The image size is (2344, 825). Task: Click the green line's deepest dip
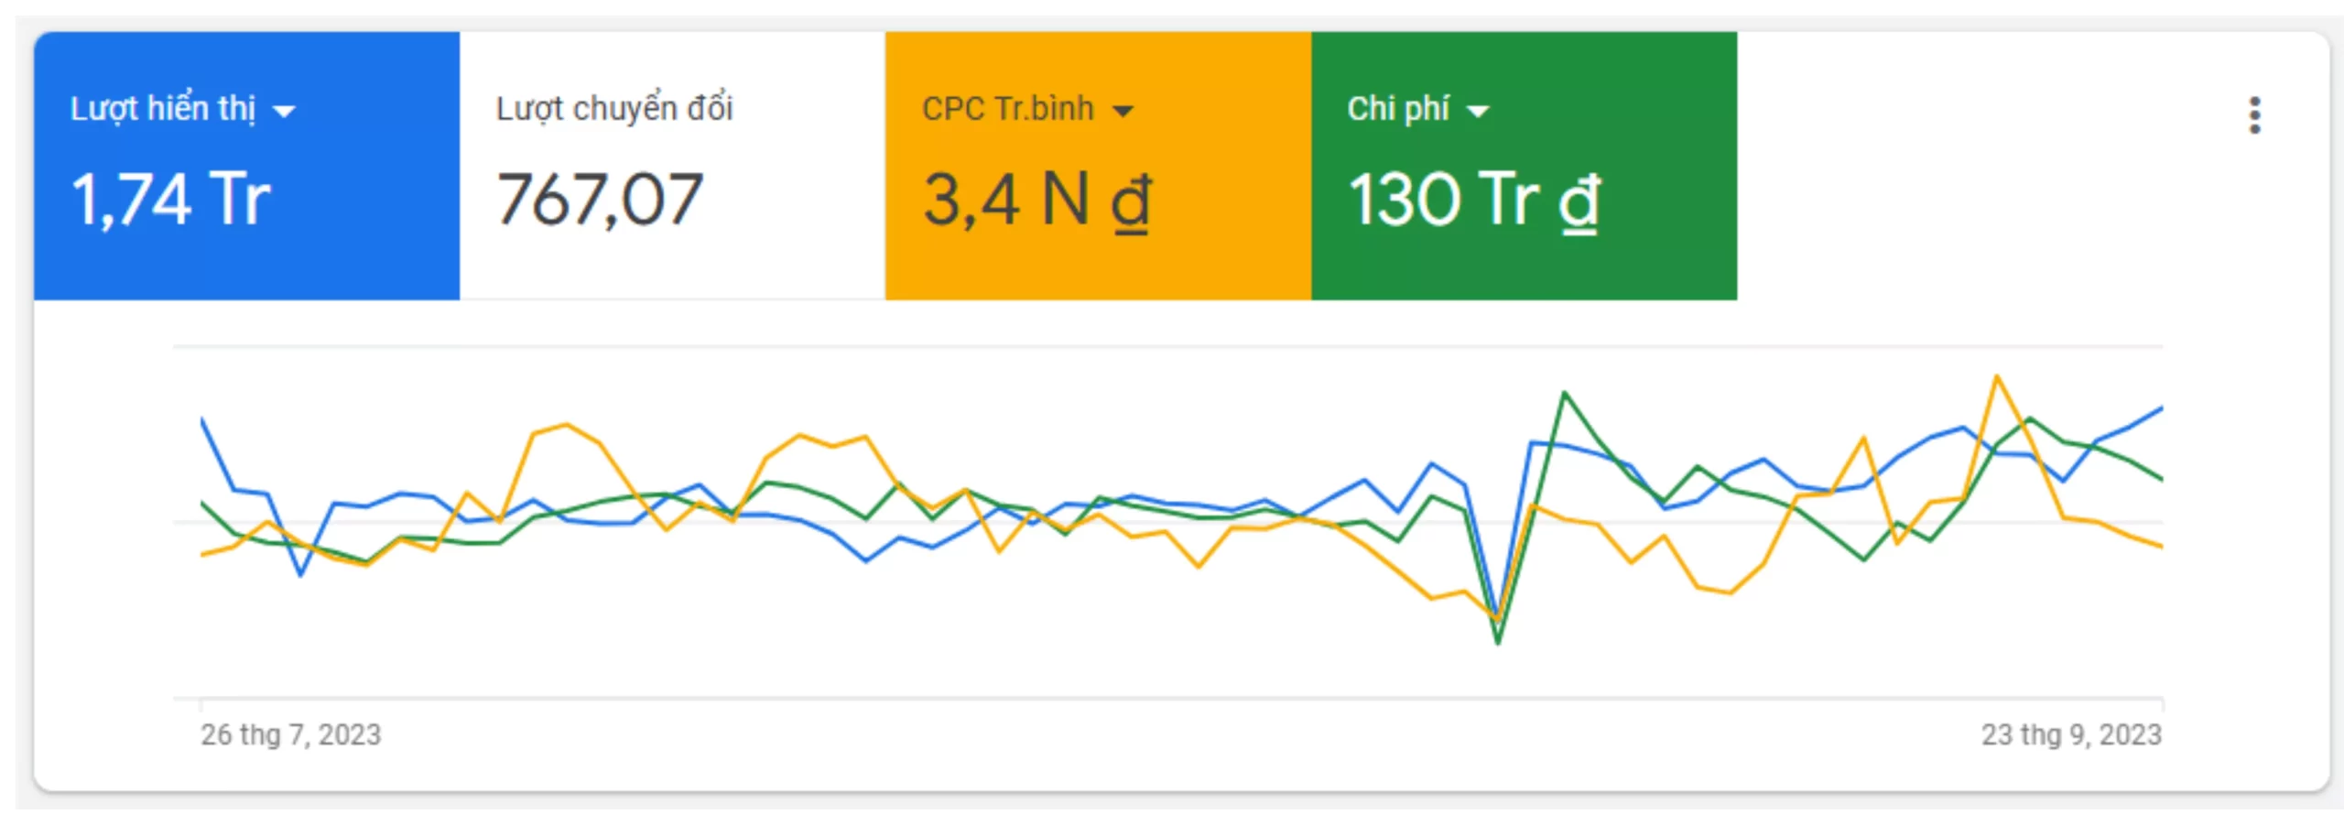click(x=1498, y=644)
